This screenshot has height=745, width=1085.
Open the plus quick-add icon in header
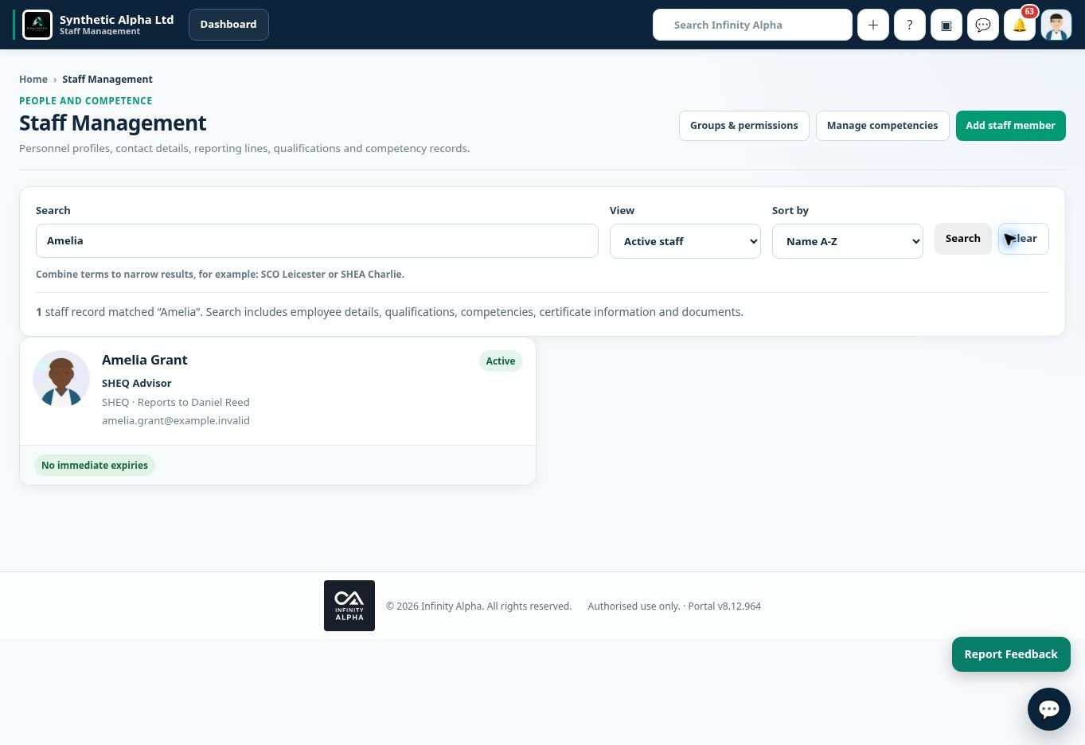[x=873, y=25]
